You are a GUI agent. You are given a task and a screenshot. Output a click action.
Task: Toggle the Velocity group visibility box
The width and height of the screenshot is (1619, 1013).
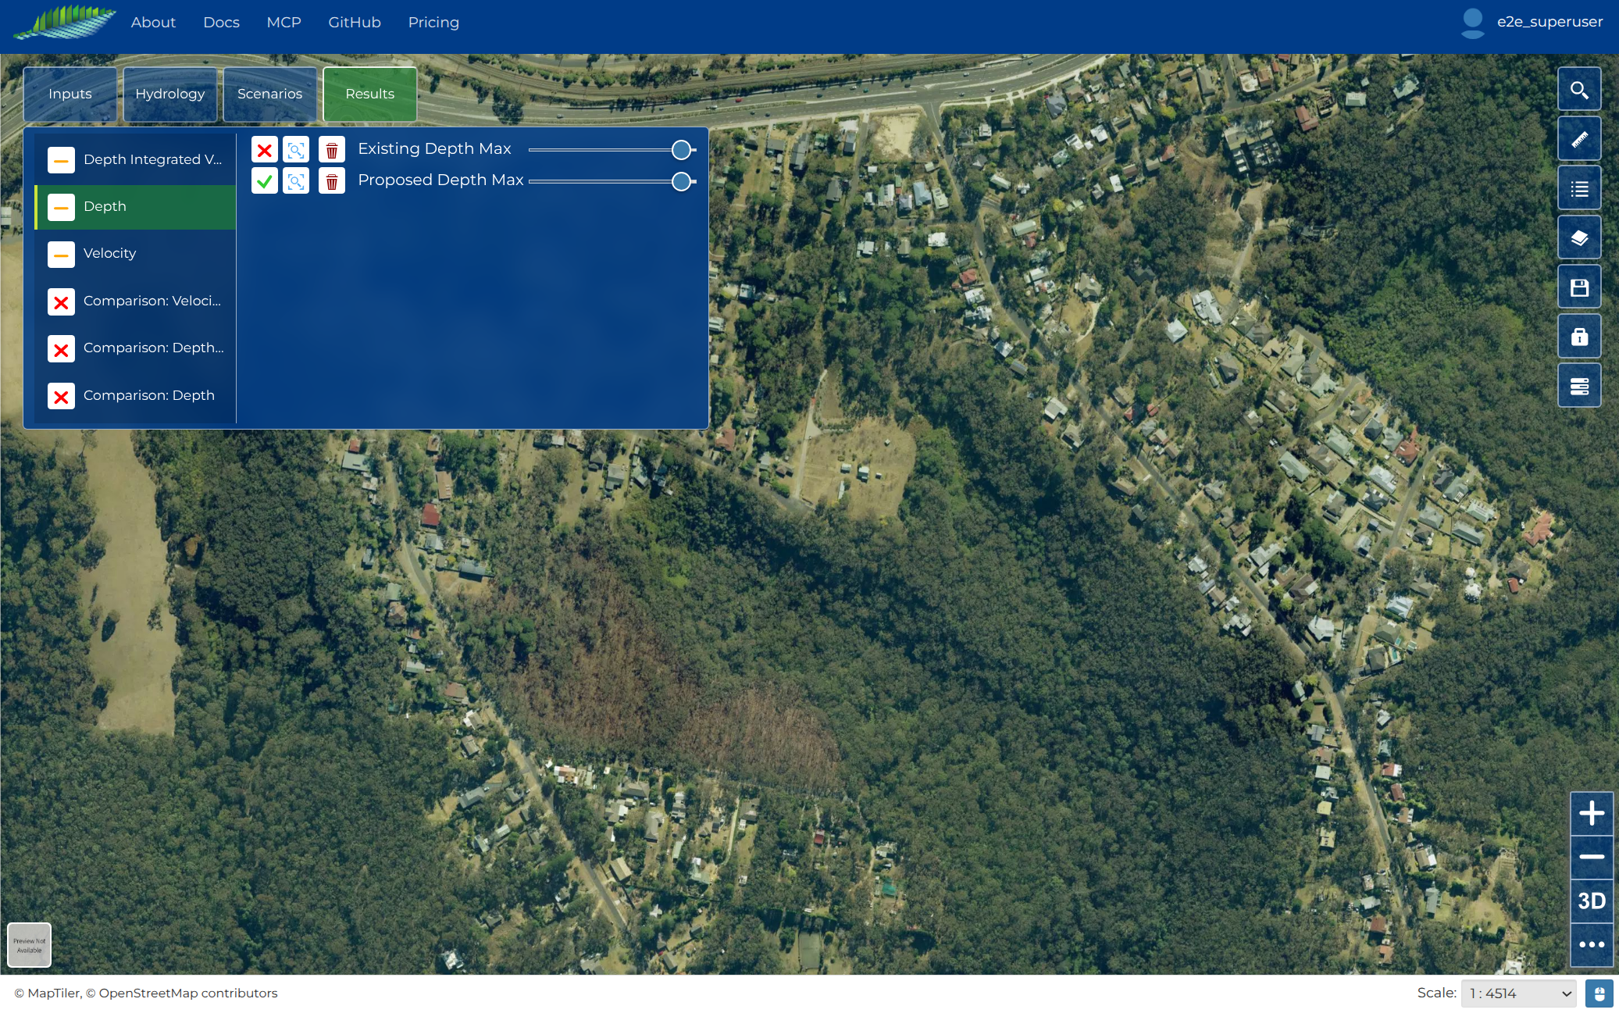pyautogui.click(x=61, y=254)
